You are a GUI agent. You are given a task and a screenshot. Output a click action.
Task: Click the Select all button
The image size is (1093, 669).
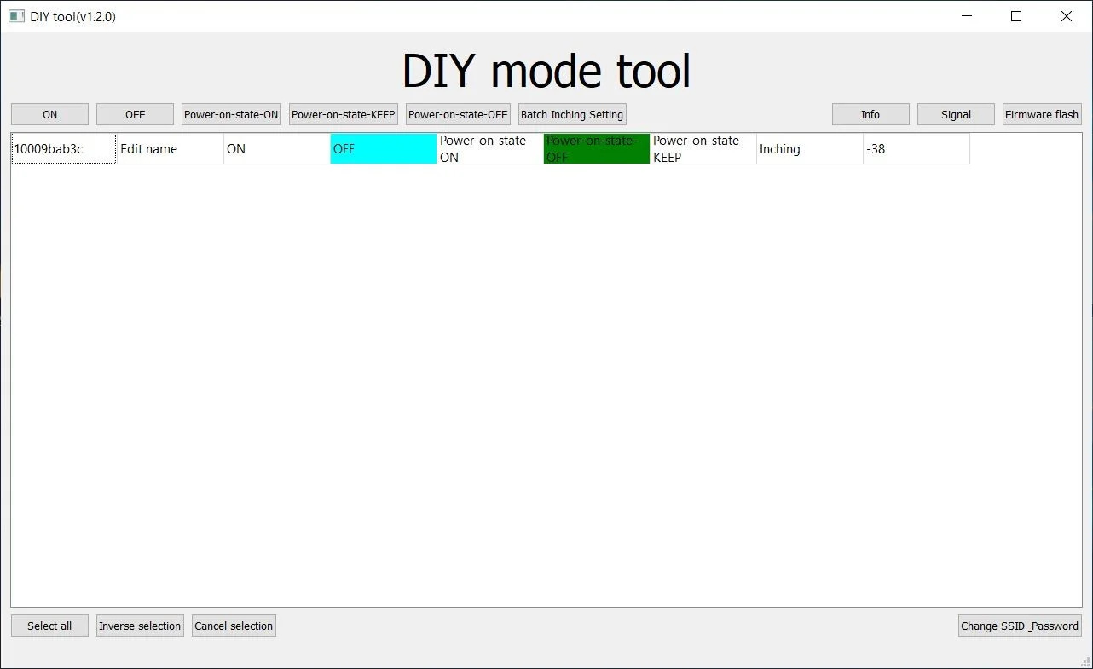click(49, 626)
